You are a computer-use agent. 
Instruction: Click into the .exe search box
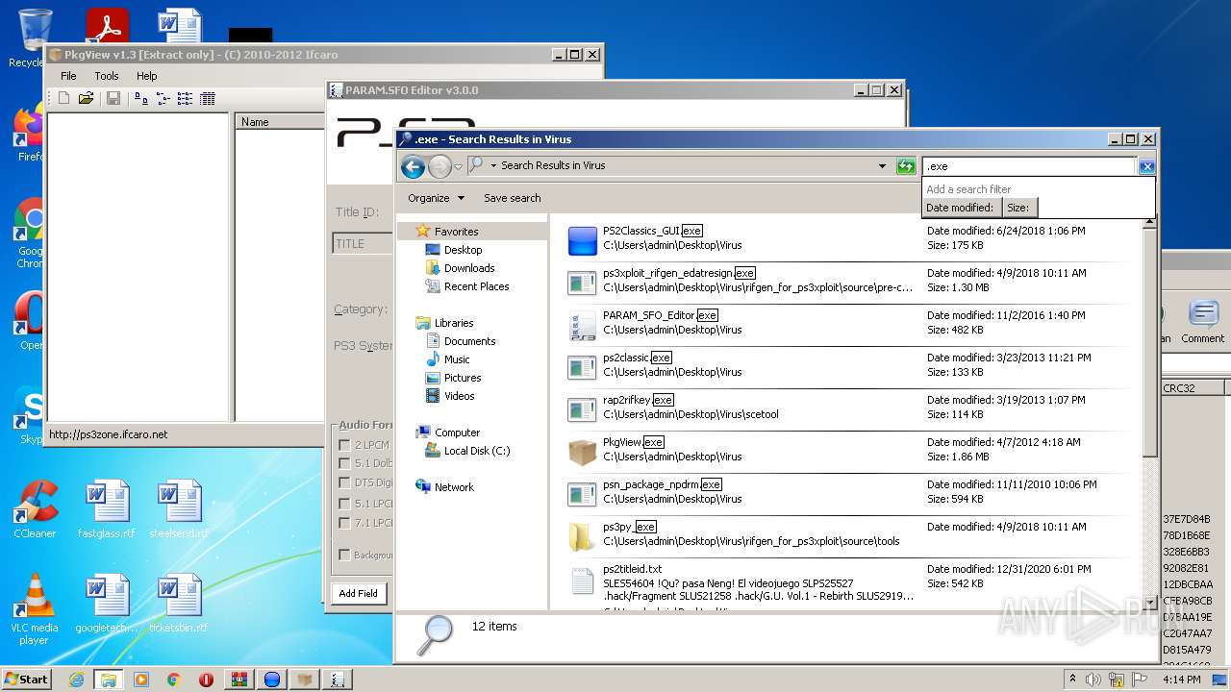click(x=1029, y=166)
